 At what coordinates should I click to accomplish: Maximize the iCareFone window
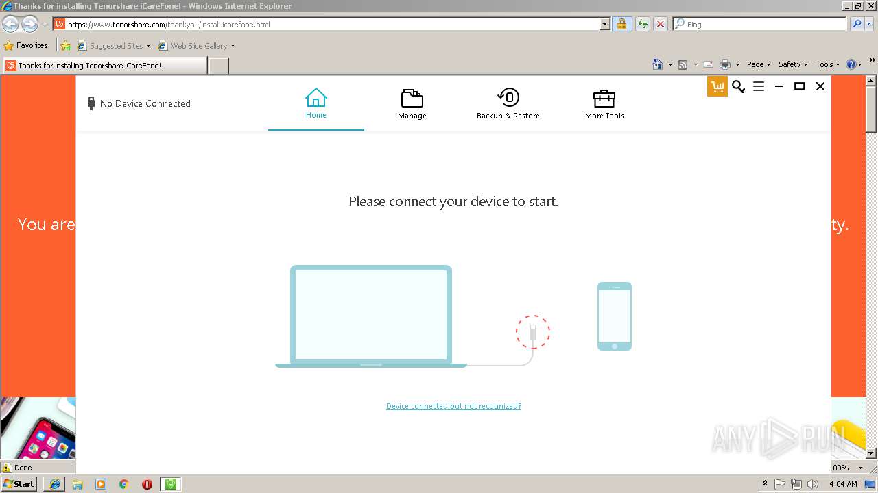(x=799, y=86)
